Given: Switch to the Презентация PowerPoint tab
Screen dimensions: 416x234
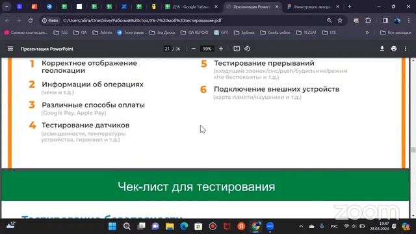Looking at the screenshot, I should (x=252, y=7).
